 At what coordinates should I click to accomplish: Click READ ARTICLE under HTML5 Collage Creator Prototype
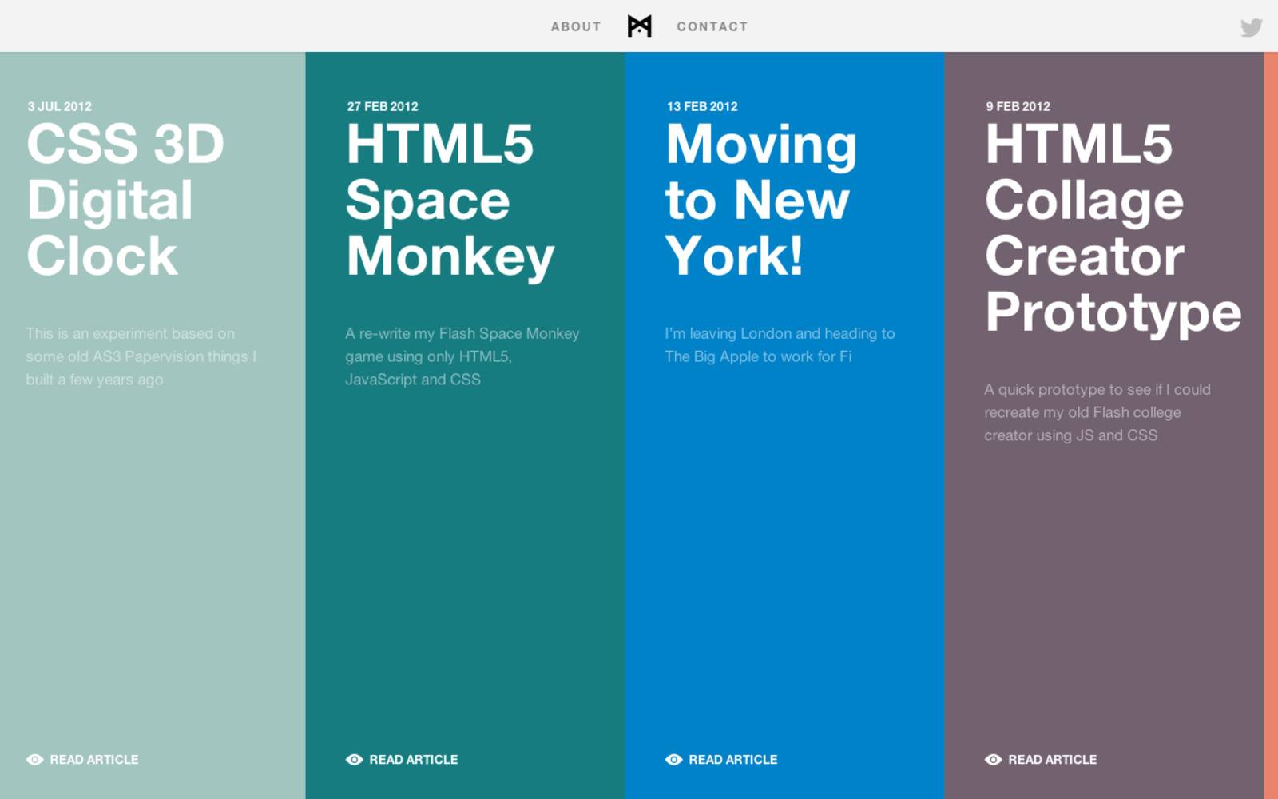(1053, 760)
